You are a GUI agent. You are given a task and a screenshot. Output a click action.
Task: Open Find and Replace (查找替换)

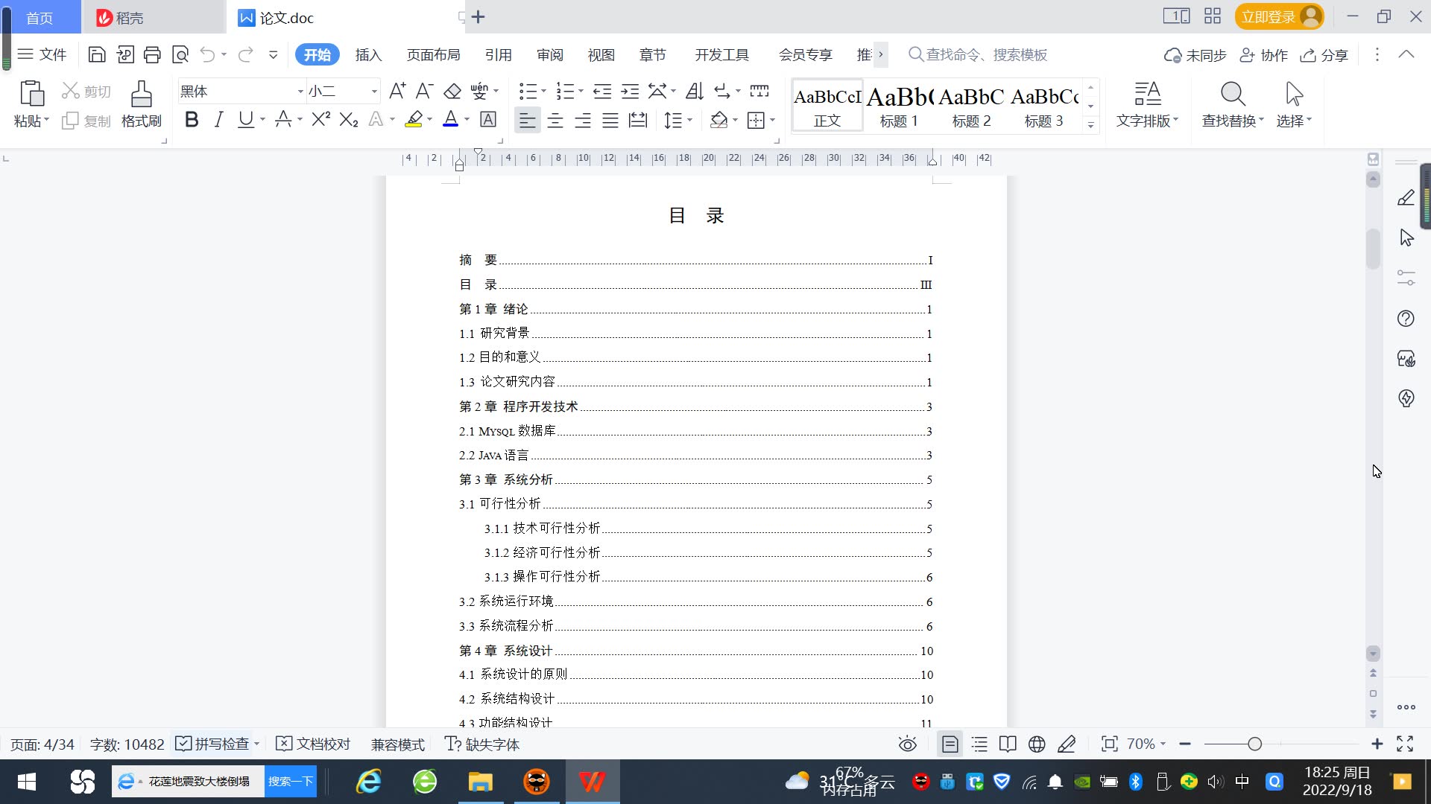pos(1232,104)
